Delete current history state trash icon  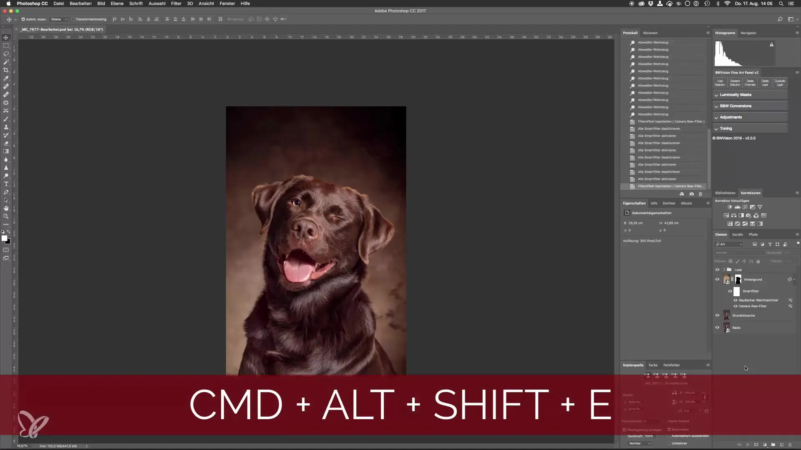pyautogui.click(x=700, y=194)
